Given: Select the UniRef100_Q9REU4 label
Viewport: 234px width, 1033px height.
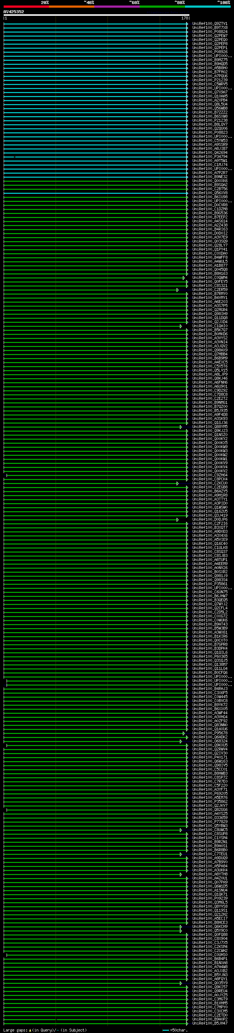Looking at the screenshot, I should pos(210,991).
